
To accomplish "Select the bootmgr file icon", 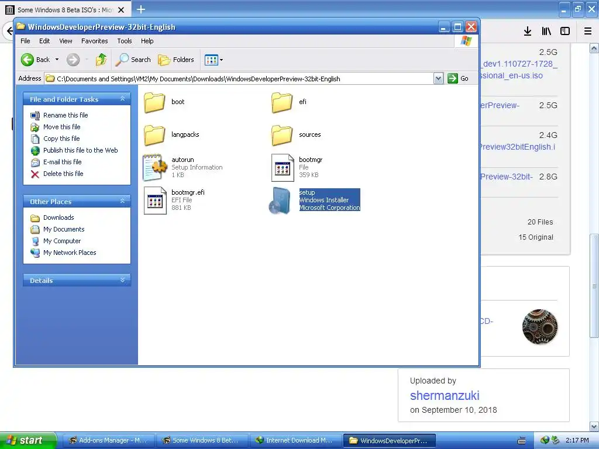I will point(283,167).
